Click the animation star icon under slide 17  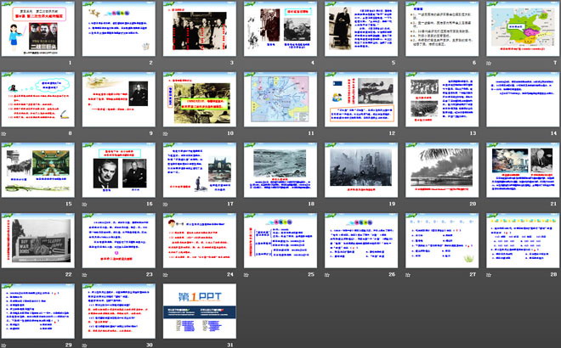pos(167,205)
